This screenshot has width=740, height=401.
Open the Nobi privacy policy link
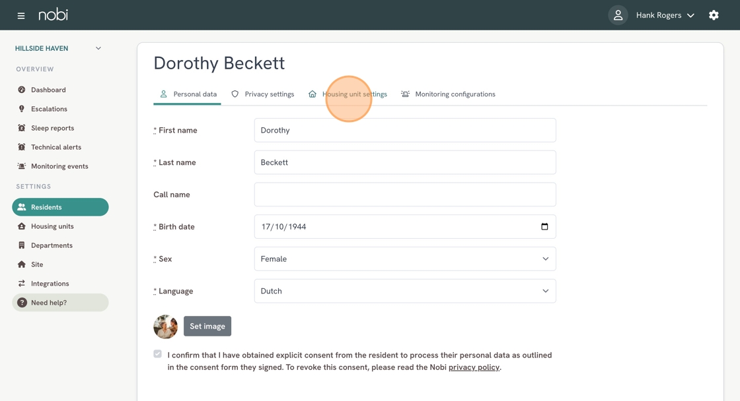point(474,367)
